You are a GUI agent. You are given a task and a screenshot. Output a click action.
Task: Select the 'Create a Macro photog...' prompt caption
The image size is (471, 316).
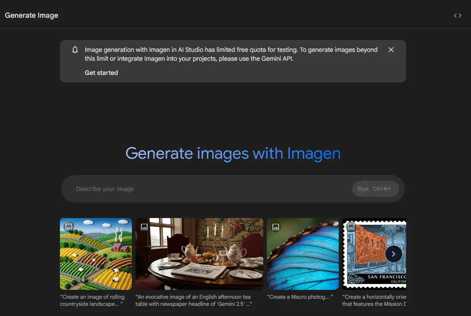click(300, 297)
